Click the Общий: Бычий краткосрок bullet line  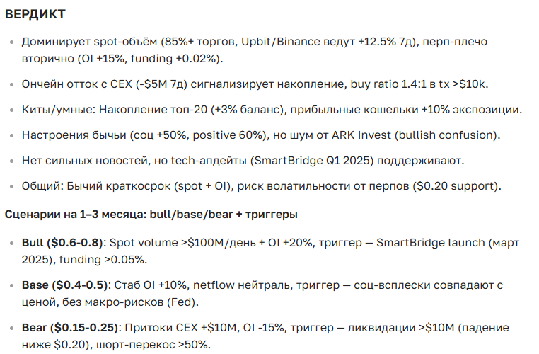(141, 186)
